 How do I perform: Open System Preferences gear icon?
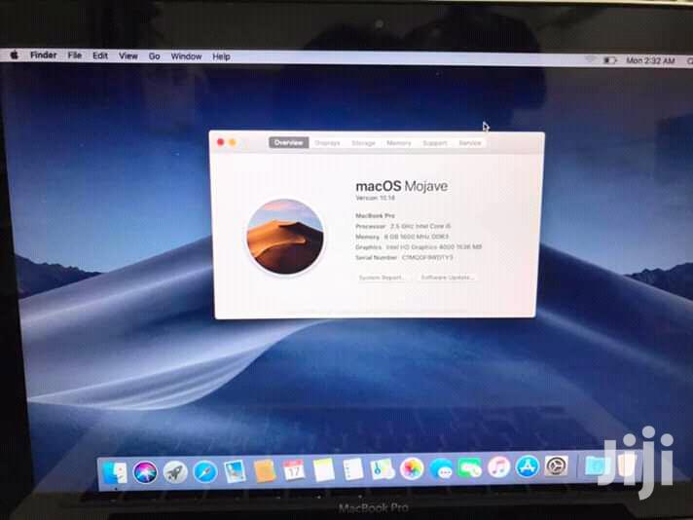tap(557, 465)
